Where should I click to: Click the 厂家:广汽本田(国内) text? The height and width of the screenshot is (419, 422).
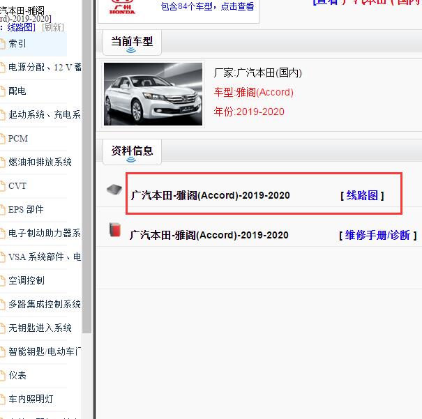[x=257, y=73]
